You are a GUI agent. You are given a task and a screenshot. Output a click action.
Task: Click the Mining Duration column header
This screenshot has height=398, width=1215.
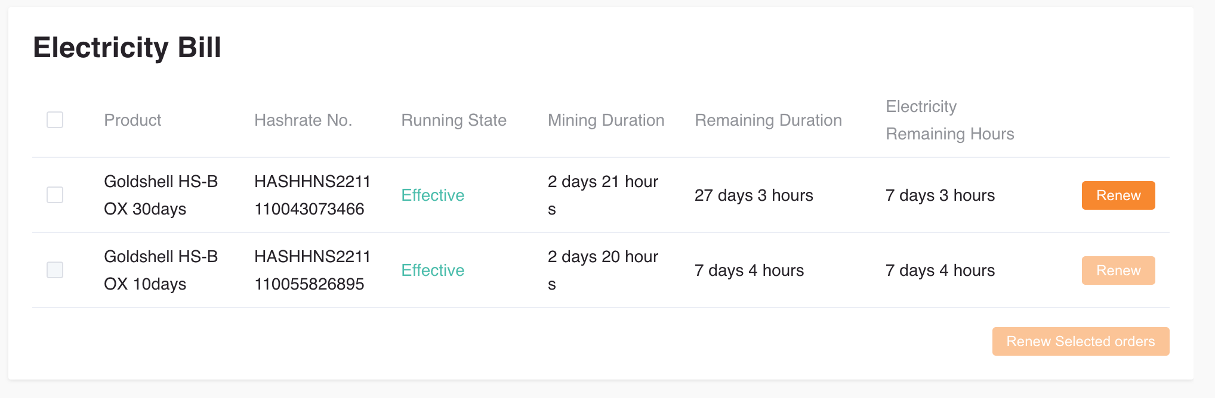coord(606,120)
